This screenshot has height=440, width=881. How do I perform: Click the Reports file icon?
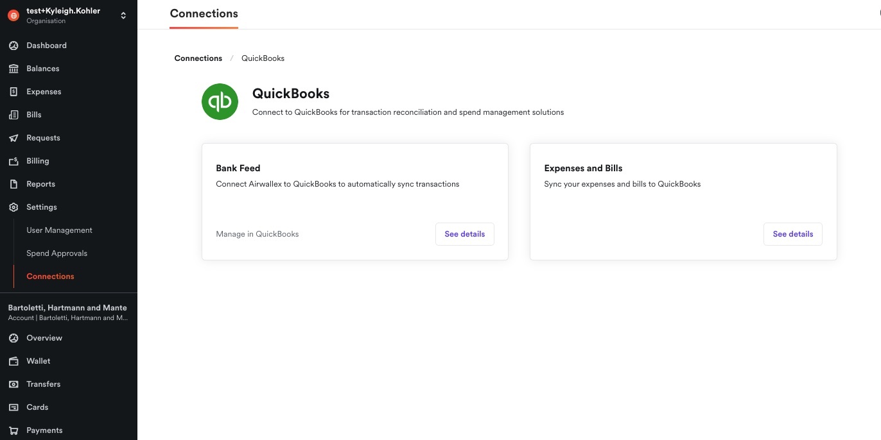pos(13,184)
